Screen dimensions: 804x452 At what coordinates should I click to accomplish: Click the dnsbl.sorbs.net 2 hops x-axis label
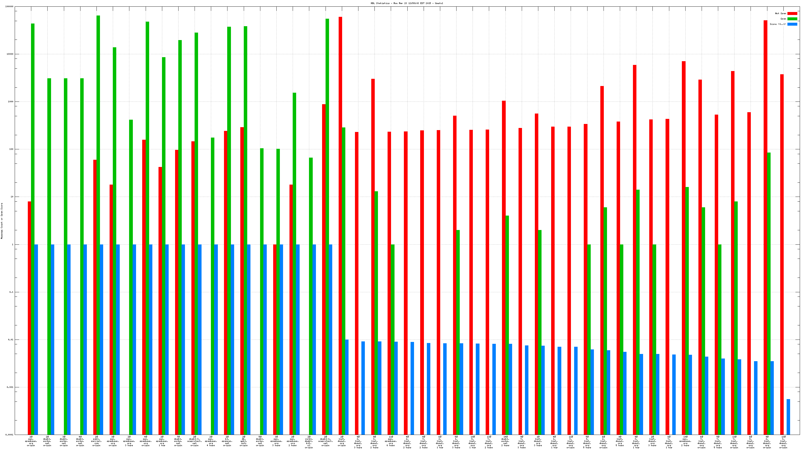pos(505,441)
